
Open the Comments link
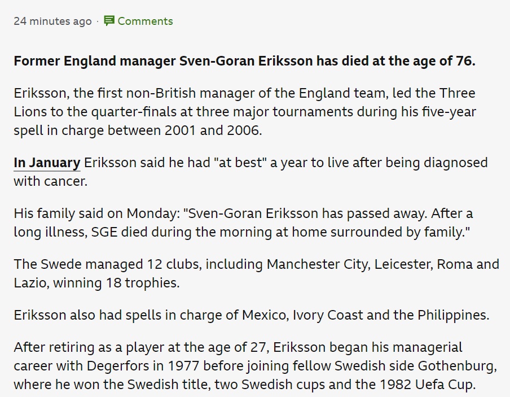(145, 21)
